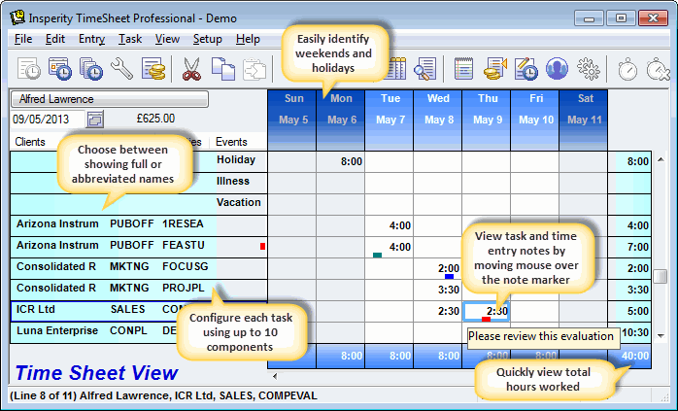Open the View menu

167,39
